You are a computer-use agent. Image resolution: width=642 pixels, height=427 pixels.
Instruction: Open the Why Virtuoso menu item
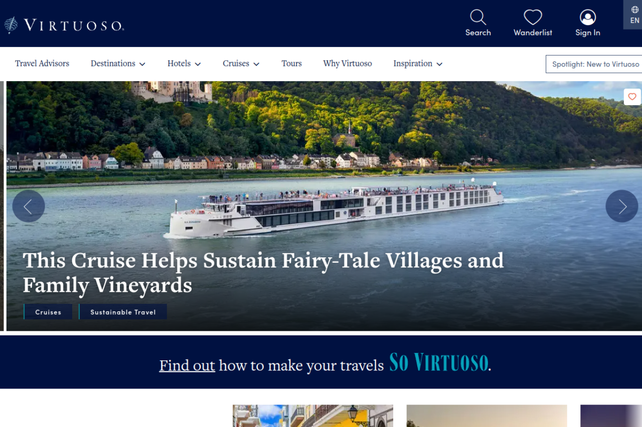click(348, 64)
